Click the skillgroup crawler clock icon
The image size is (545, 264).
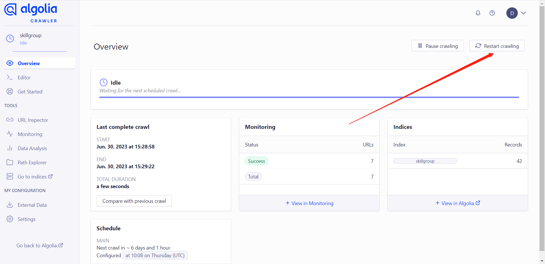[10, 39]
